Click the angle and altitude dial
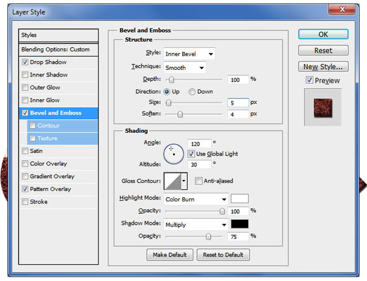The width and height of the screenshot is (367, 281). point(173,154)
